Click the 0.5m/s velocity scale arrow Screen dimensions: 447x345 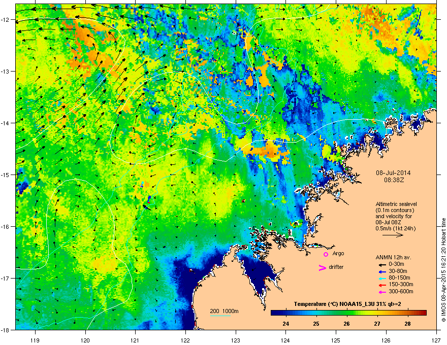point(393,235)
